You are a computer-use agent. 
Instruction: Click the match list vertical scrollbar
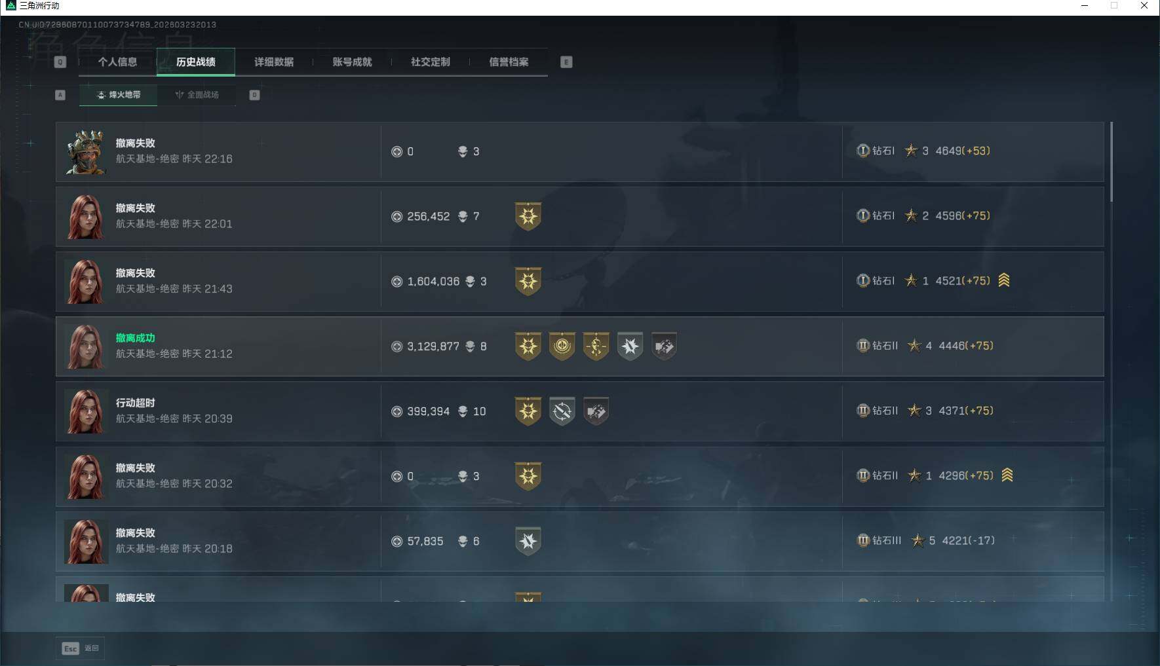(x=1112, y=162)
